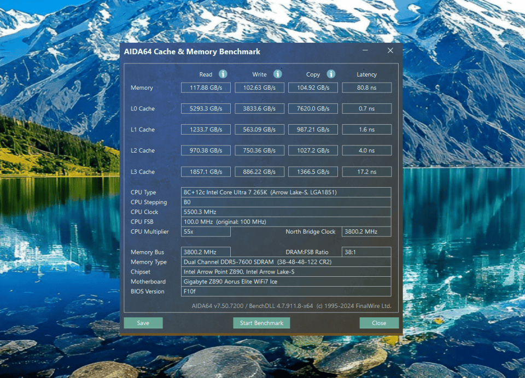Click the L3 Cache Latency 17.2 ns field
This screenshot has width=525, height=378.
[366, 172]
